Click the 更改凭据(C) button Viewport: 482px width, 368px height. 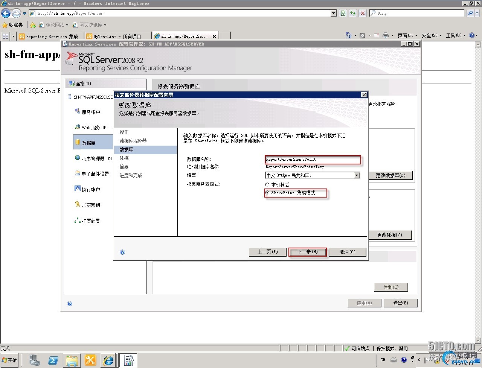[x=389, y=235]
